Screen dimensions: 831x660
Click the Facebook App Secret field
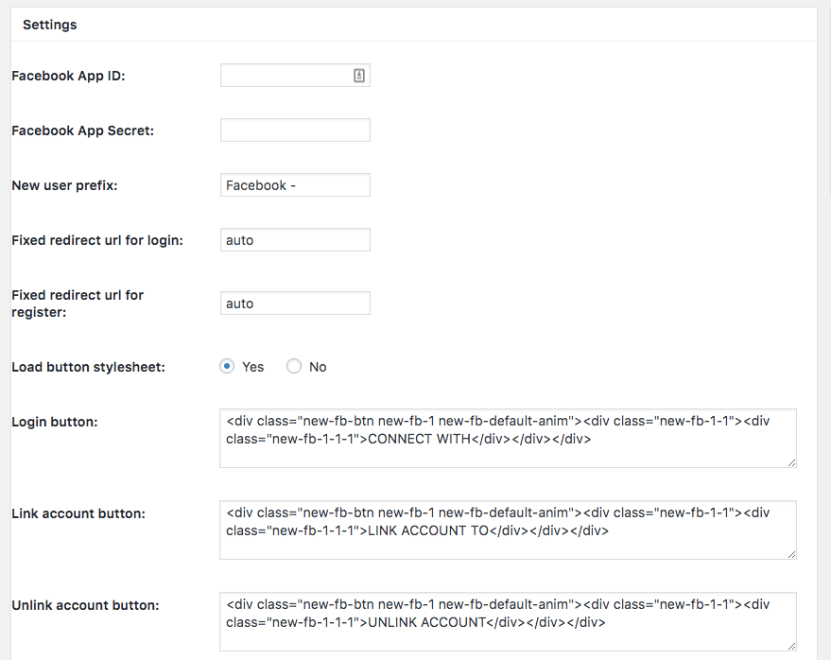tap(295, 130)
